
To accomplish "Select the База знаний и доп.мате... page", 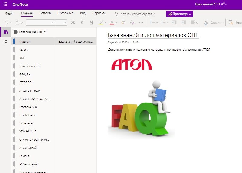I will pyautogui.click(x=75, y=41).
